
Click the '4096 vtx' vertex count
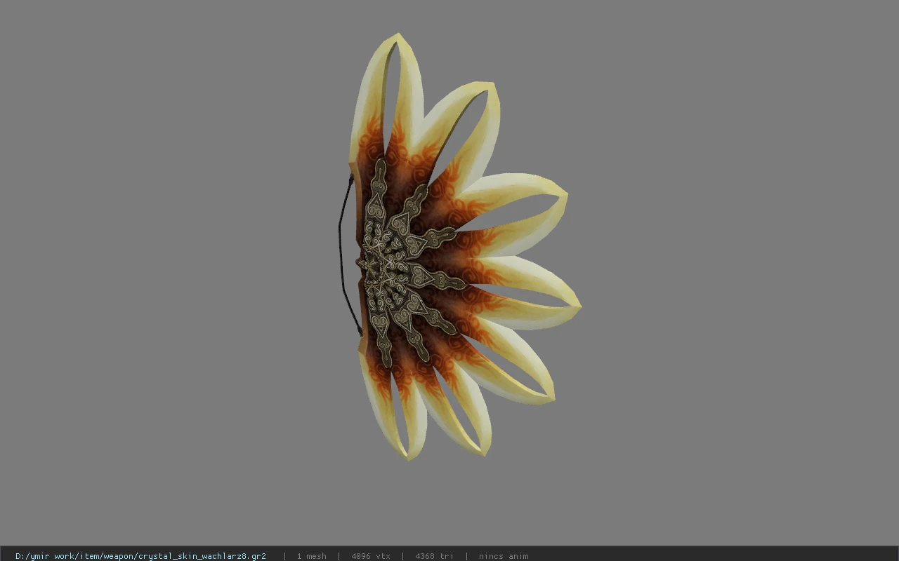point(370,556)
